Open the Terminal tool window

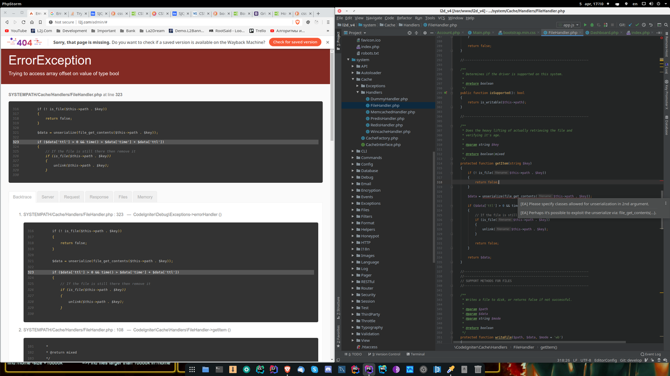coord(415,354)
